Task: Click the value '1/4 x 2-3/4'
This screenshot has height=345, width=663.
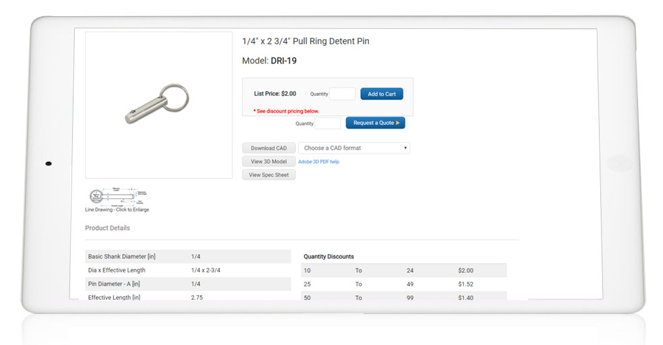Action: coord(206,270)
